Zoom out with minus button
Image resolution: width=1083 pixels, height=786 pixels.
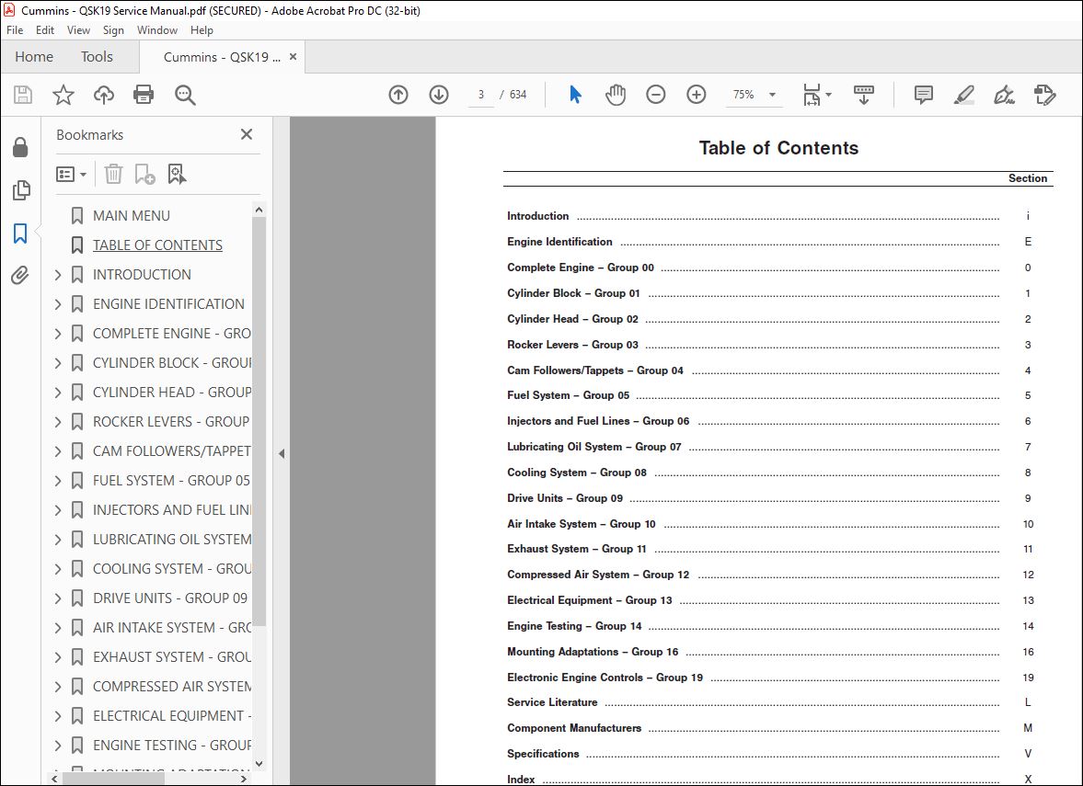pyautogui.click(x=655, y=95)
